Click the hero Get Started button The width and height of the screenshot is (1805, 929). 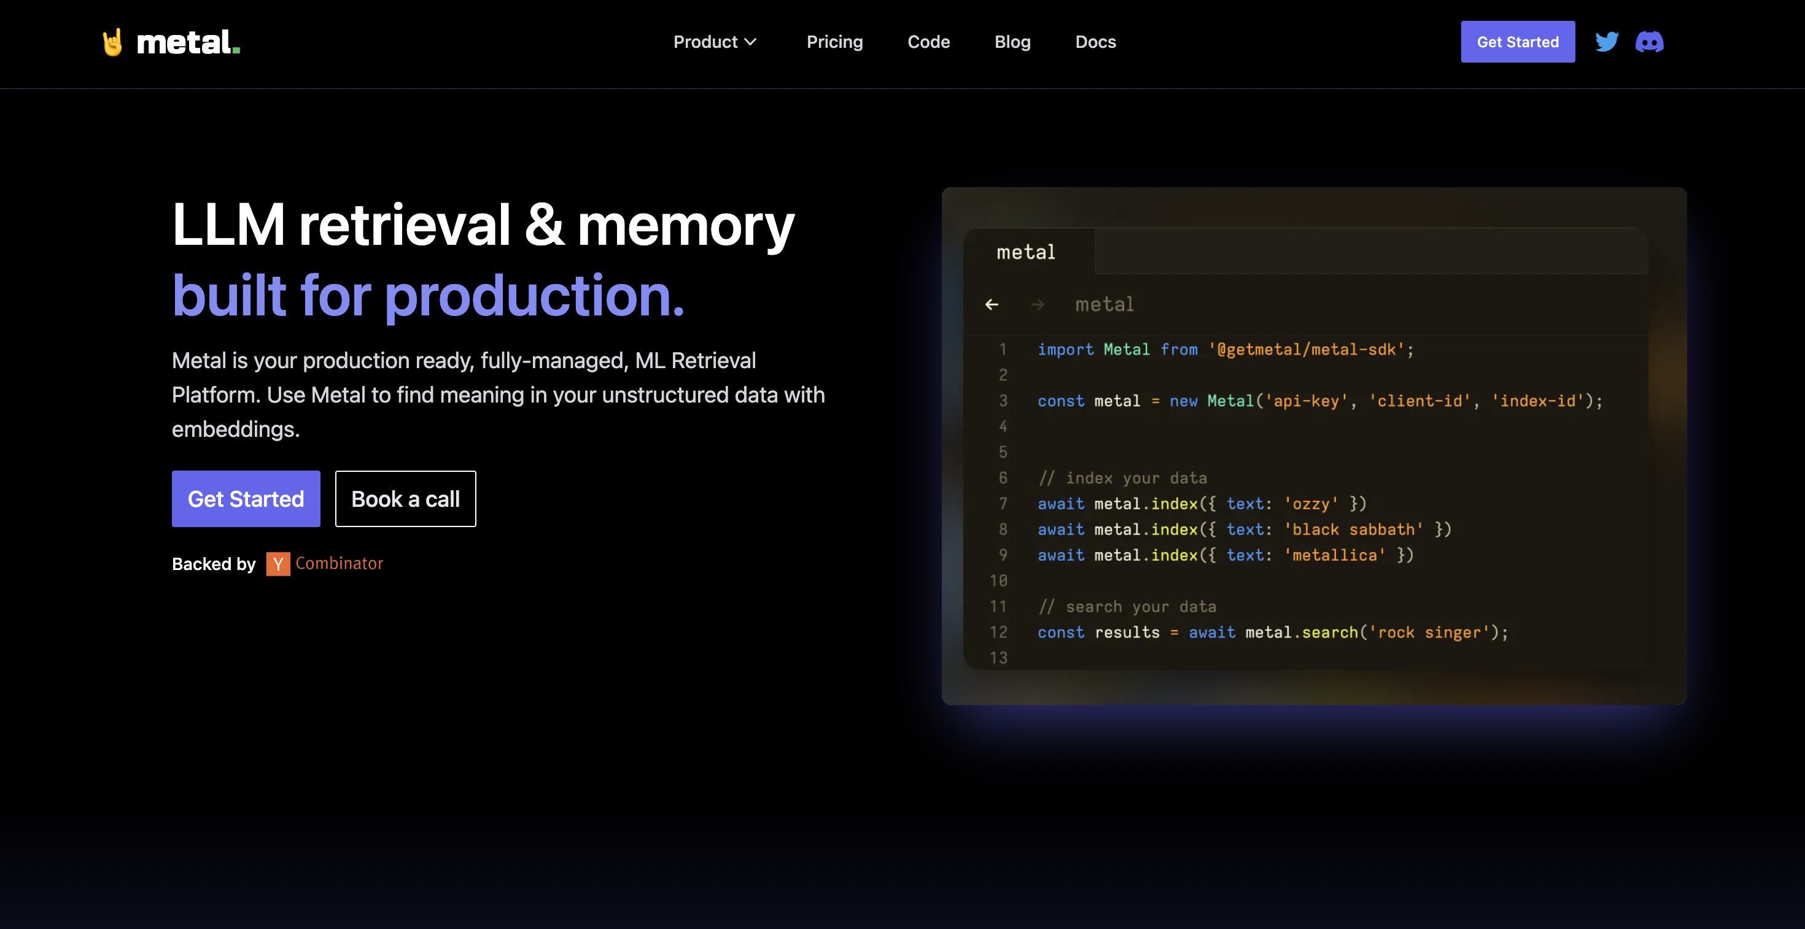tap(246, 498)
